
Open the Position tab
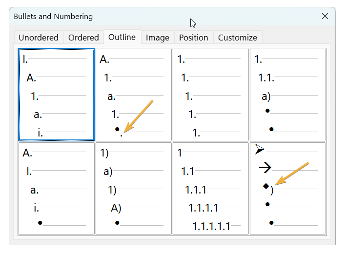point(194,38)
